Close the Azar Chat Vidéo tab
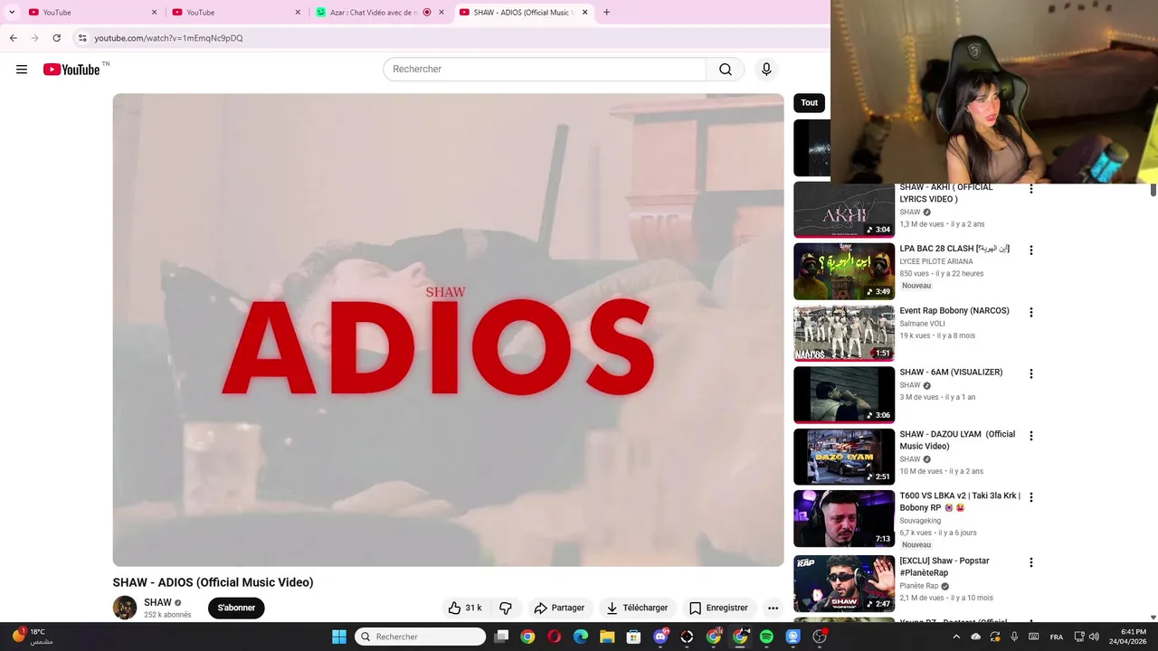1158x651 pixels. point(441,13)
